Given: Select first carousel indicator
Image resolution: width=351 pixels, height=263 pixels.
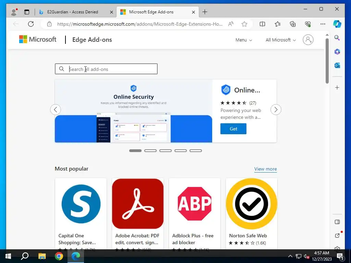Looking at the screenshot, I should pos(135,151).
